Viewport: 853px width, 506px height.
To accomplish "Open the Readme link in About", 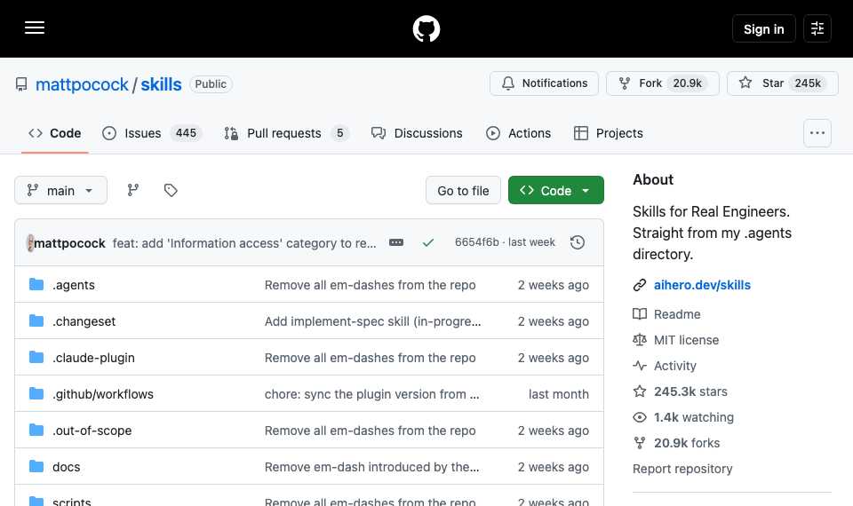I will (677, 314).
